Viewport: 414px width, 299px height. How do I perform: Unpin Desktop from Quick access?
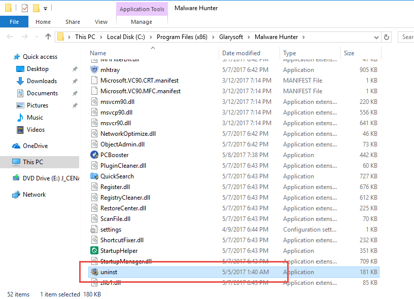[x=75, y=69]
